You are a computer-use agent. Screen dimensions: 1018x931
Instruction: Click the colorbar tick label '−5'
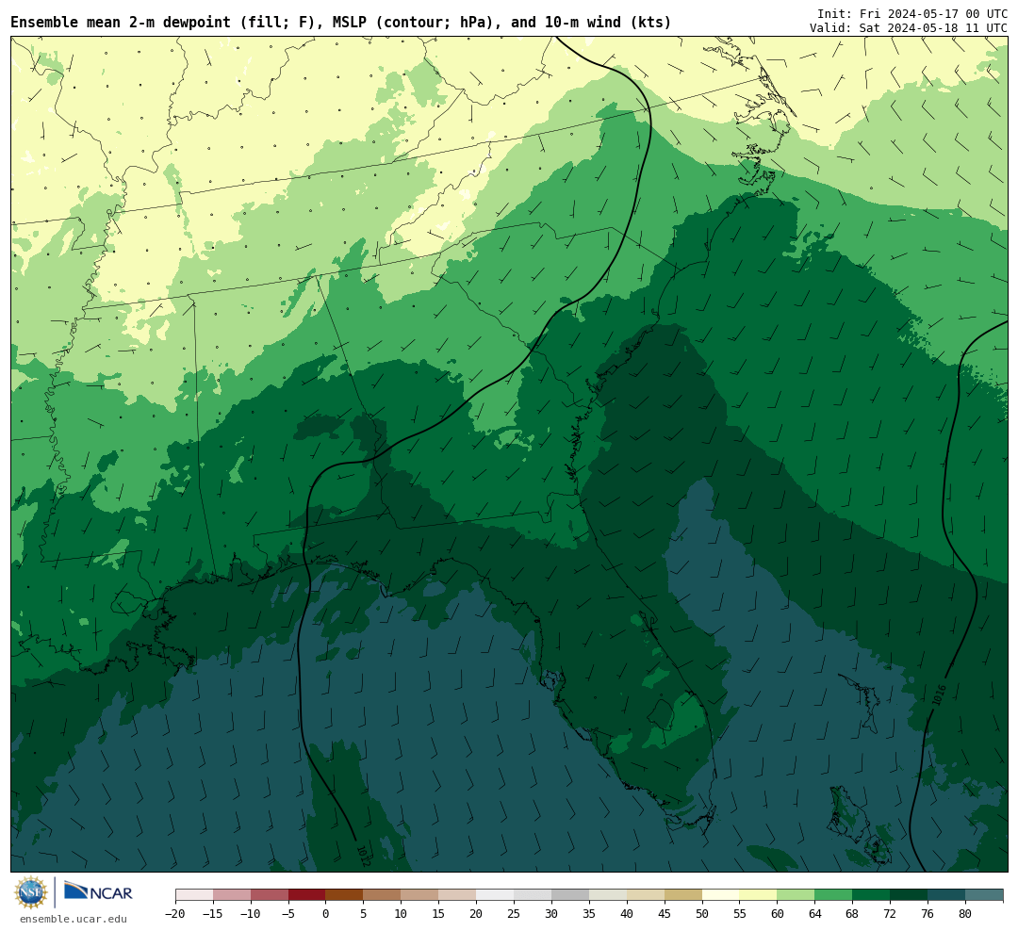[x=288, y=913]
